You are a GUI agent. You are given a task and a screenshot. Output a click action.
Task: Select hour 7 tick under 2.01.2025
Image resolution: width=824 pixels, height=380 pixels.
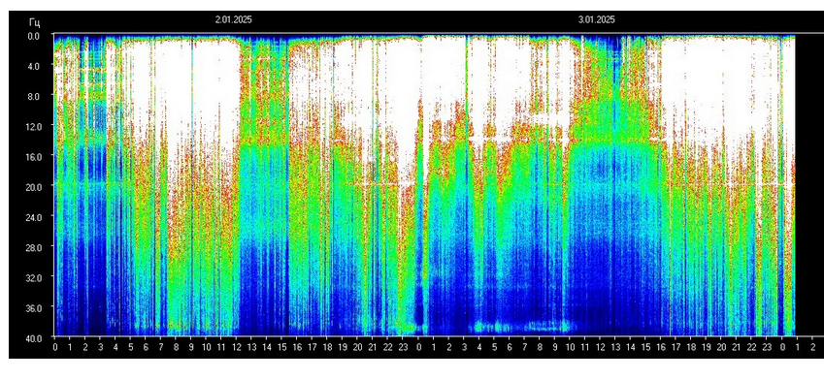coord(161,347)
